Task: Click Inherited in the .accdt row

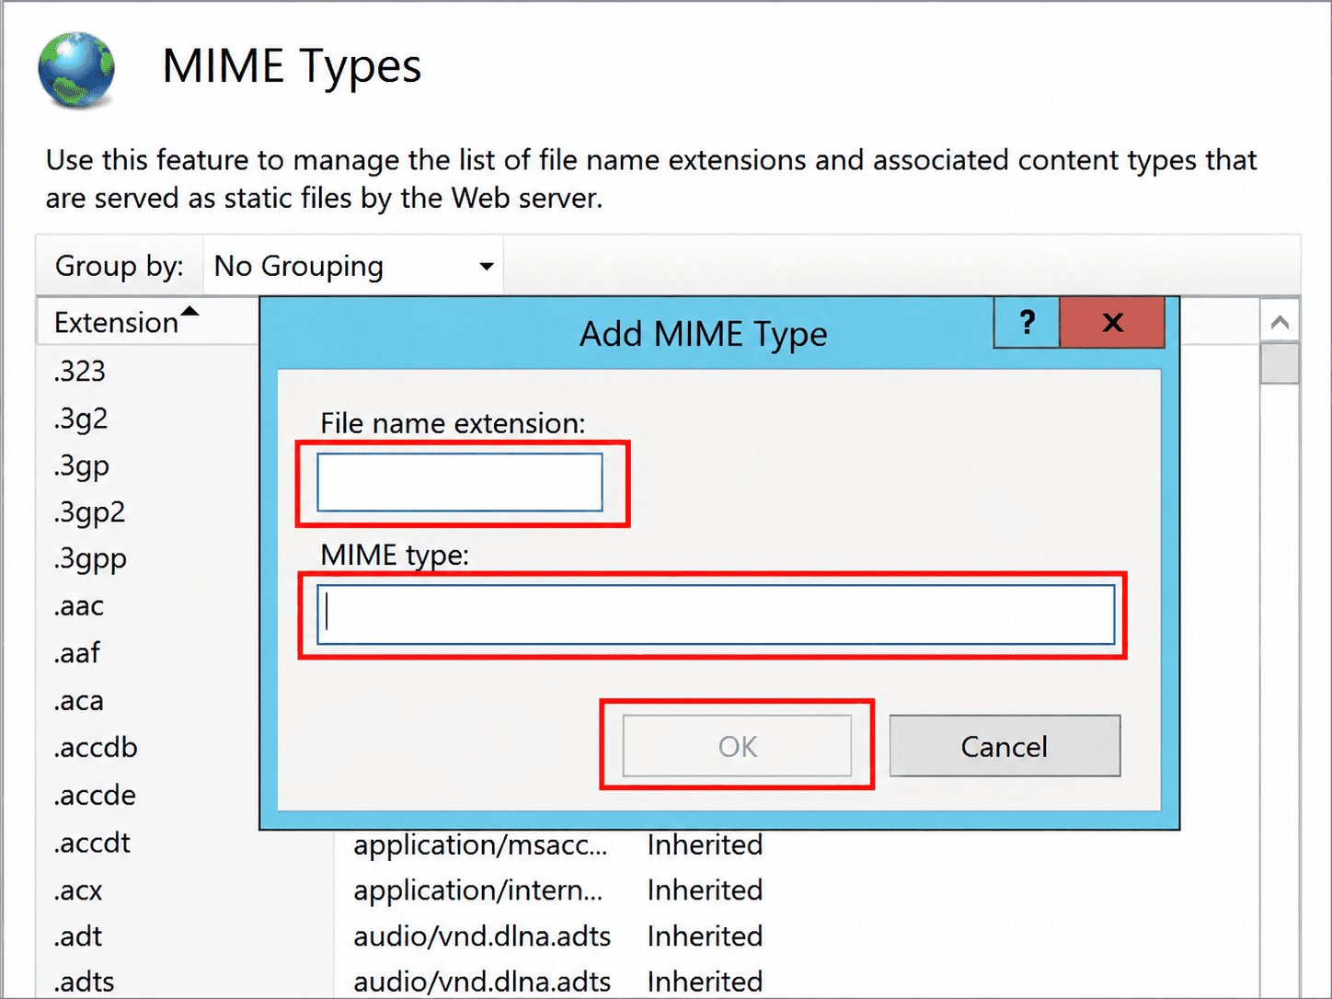Action: tap(705, 844)
